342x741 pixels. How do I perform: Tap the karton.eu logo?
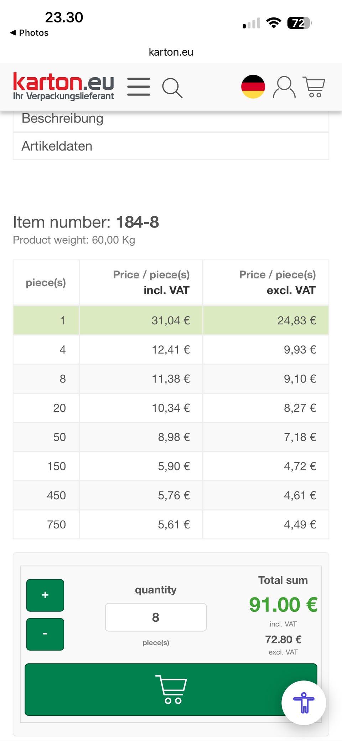[x=63, y=86]
